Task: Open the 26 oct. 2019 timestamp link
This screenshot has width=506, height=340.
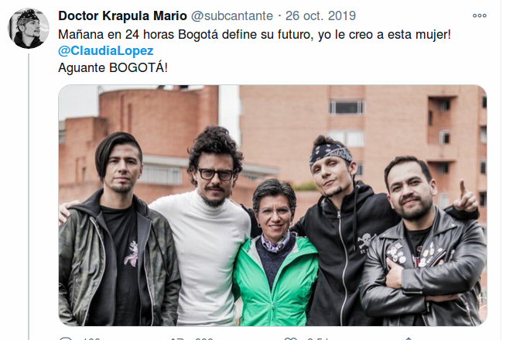Action: [320, 15]
